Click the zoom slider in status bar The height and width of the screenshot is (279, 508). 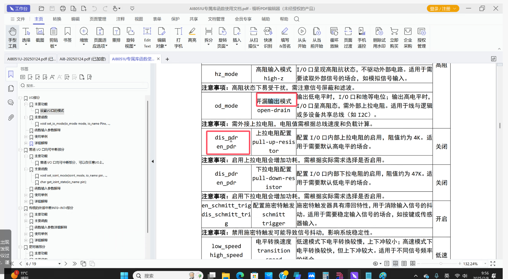pyautogui.click(x=441, y=264)
